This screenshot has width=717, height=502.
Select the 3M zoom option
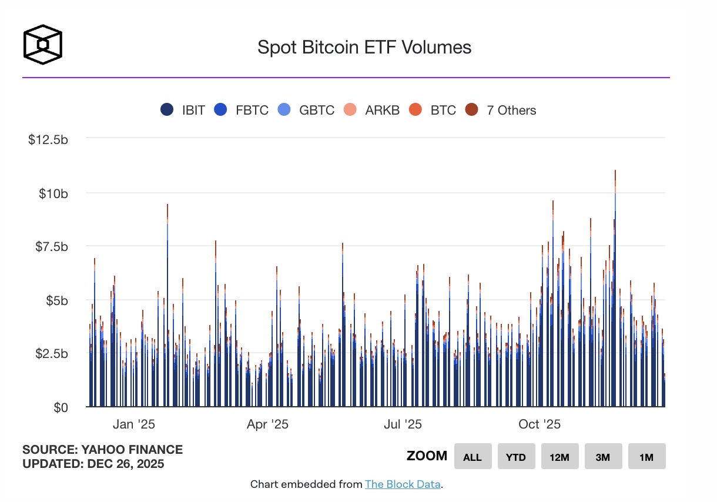pyautogui.click(x=603, y=456)
